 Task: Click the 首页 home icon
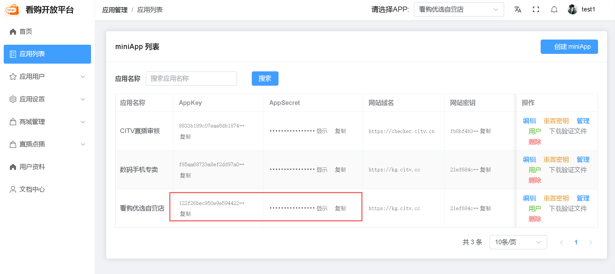point(13,32)
